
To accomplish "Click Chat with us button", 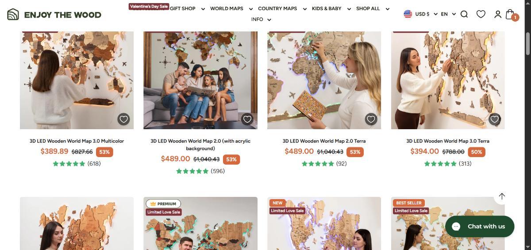I will pos(480,227).
